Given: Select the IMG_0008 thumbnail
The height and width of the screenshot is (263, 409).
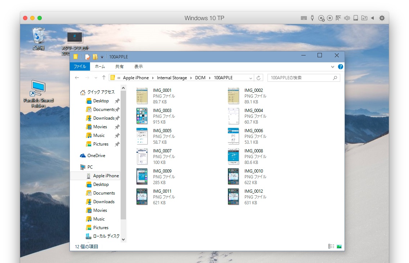Looking at the screenshot, I should click(233, 157).
